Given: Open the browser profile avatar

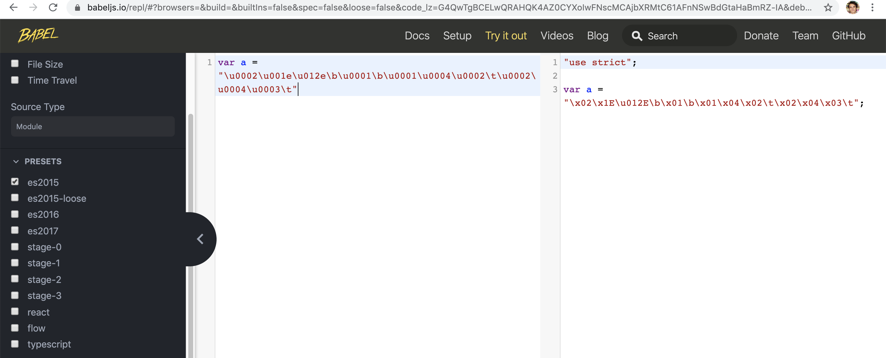Looking at the screenshot, I should (x=853, y=7).
